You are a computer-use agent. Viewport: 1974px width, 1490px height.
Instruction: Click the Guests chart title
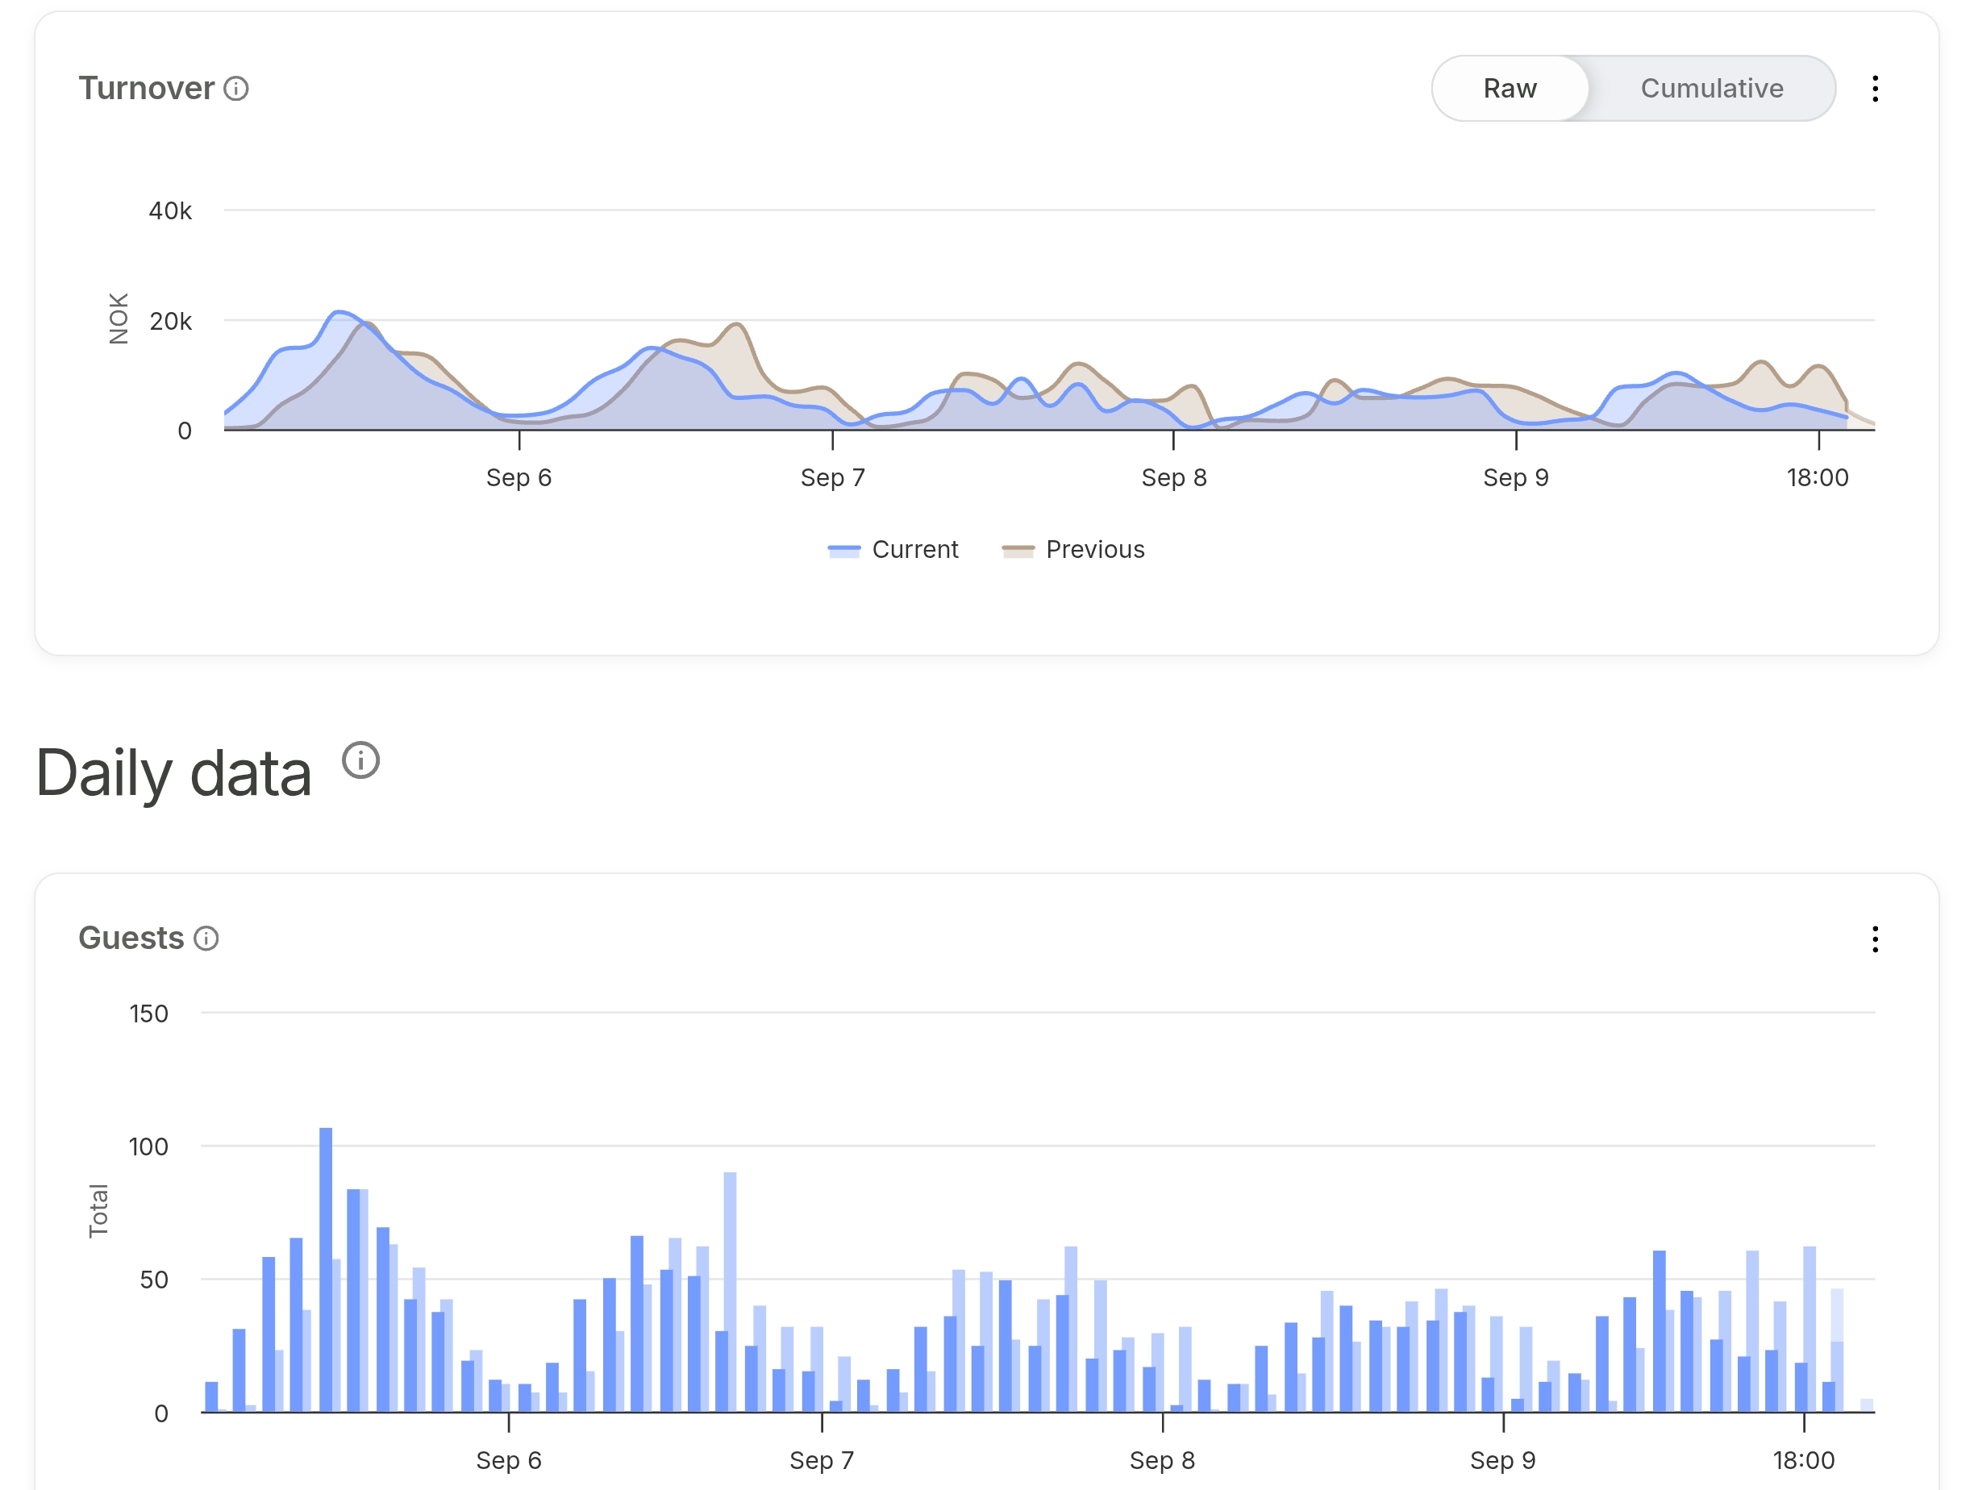[131, 939]
